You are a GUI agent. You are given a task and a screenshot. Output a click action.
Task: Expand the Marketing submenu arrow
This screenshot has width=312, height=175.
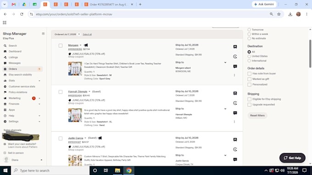pos(39,98)
